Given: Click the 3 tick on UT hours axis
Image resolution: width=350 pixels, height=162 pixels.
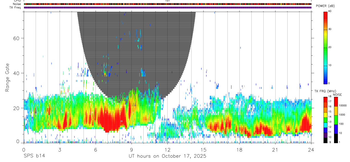Looking at the screenshot, I should [60, 149].
